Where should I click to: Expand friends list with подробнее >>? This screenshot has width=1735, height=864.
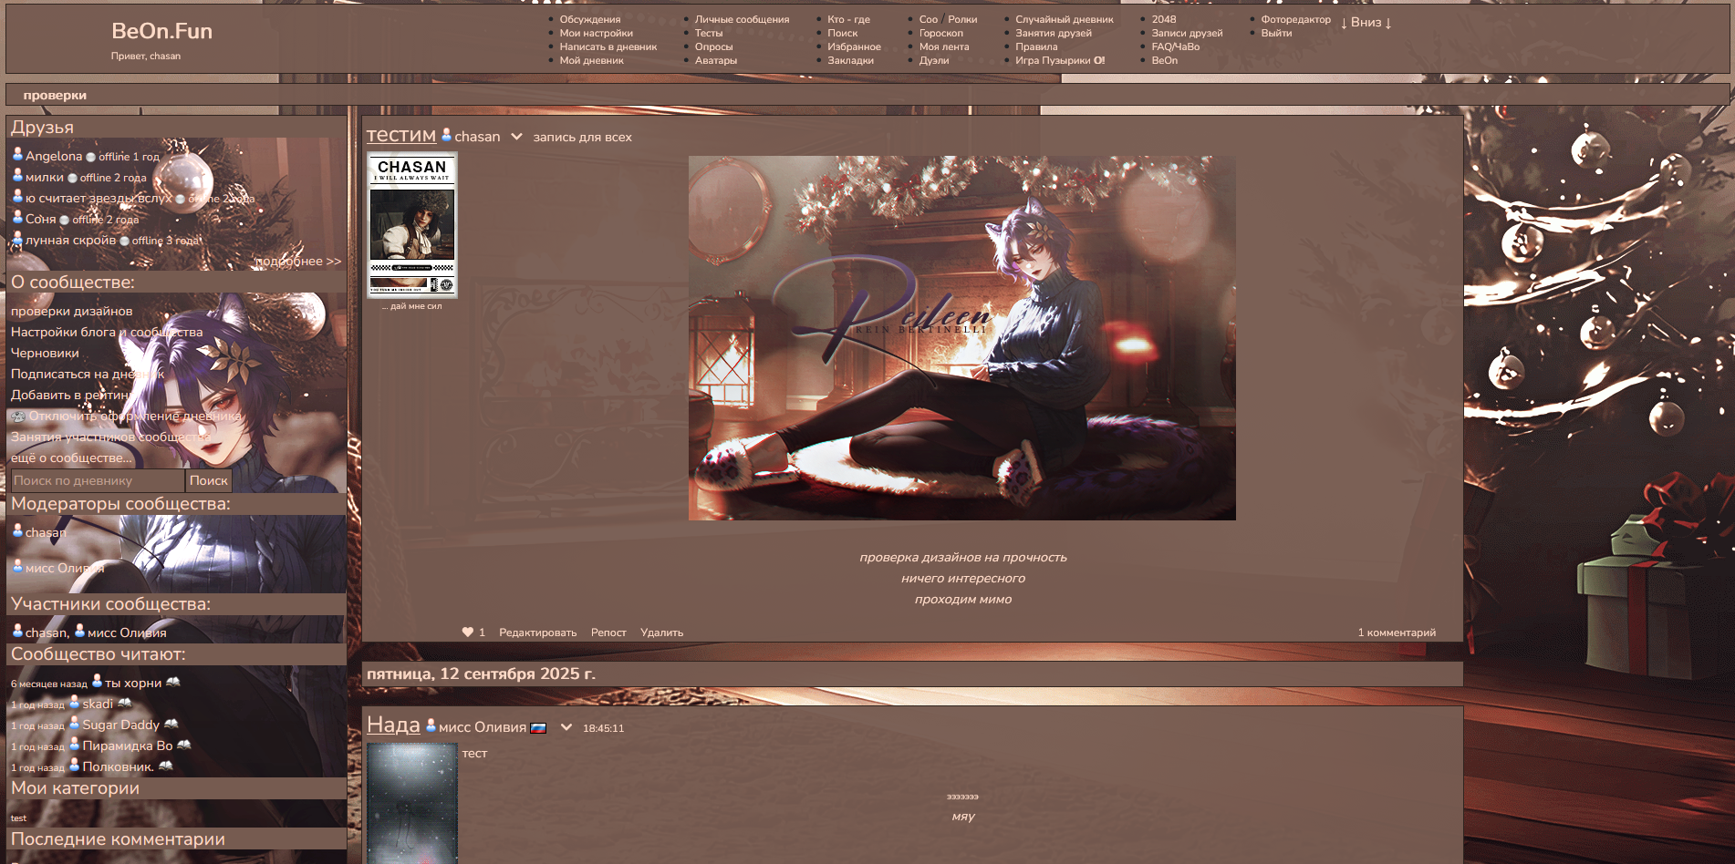point(297,262)
